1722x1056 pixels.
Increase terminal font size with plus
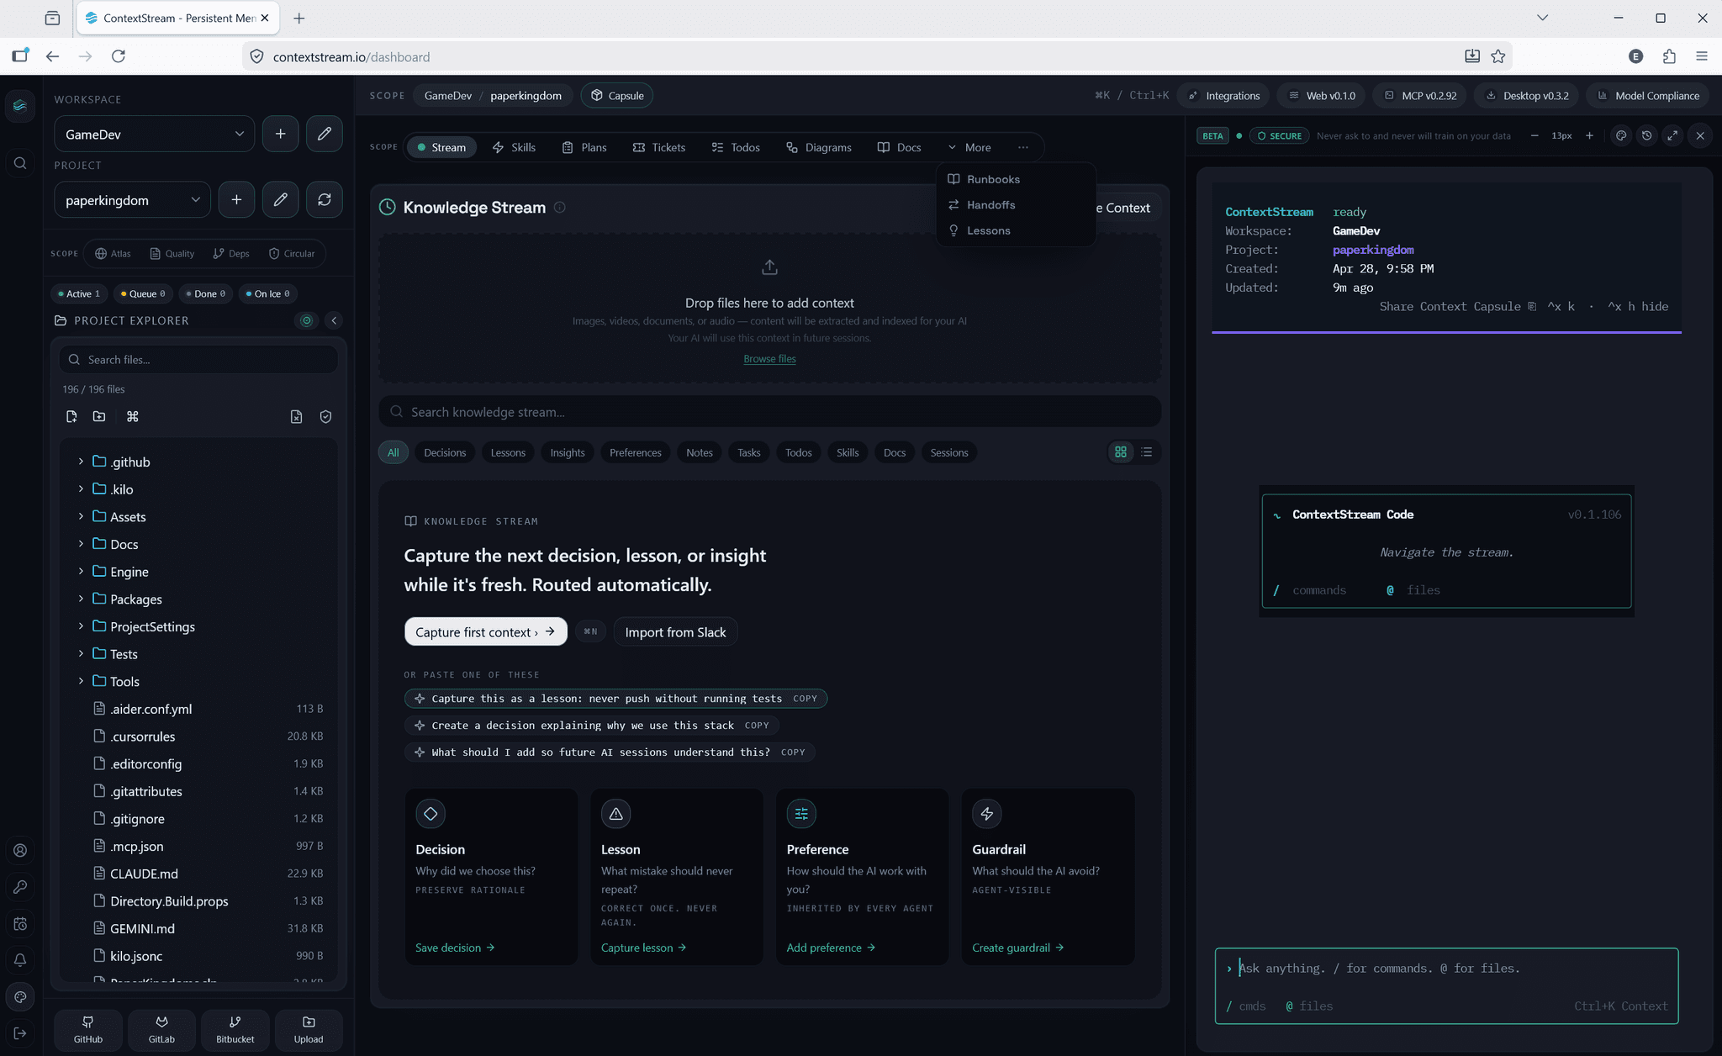point(1589,135)
